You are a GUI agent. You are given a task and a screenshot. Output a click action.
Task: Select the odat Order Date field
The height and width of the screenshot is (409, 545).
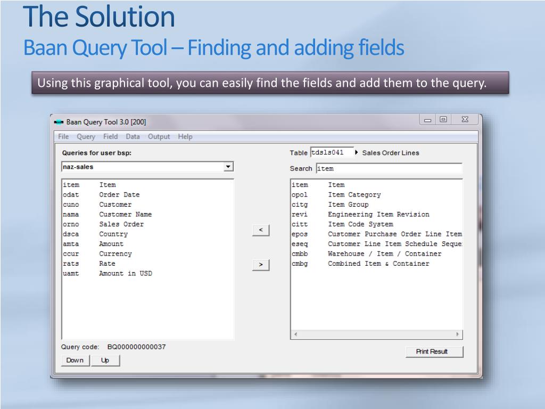click(x=148, y=195)
